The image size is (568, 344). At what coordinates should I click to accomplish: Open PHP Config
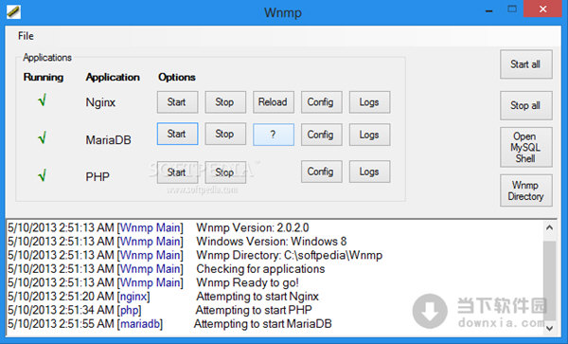coord(321,172)
